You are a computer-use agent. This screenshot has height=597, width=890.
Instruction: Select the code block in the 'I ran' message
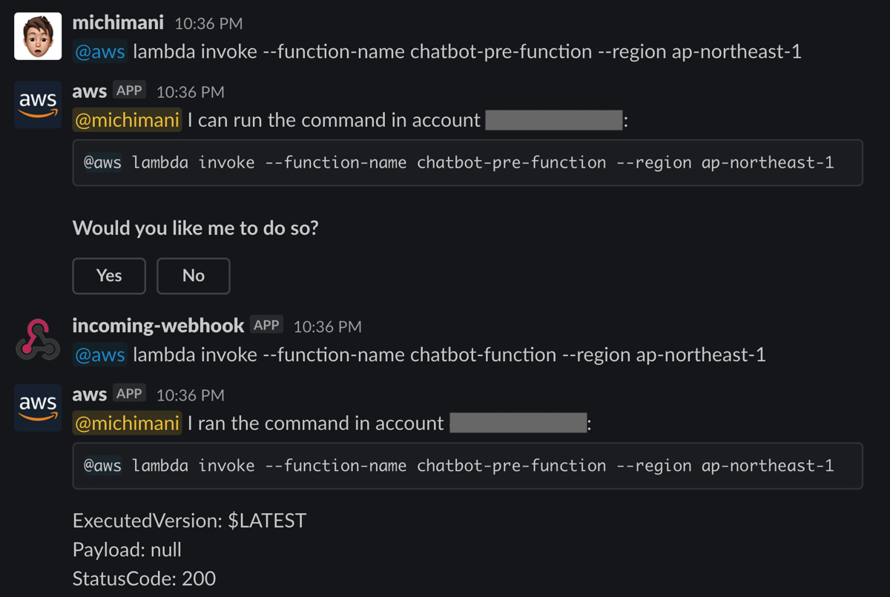pos(466,466)
